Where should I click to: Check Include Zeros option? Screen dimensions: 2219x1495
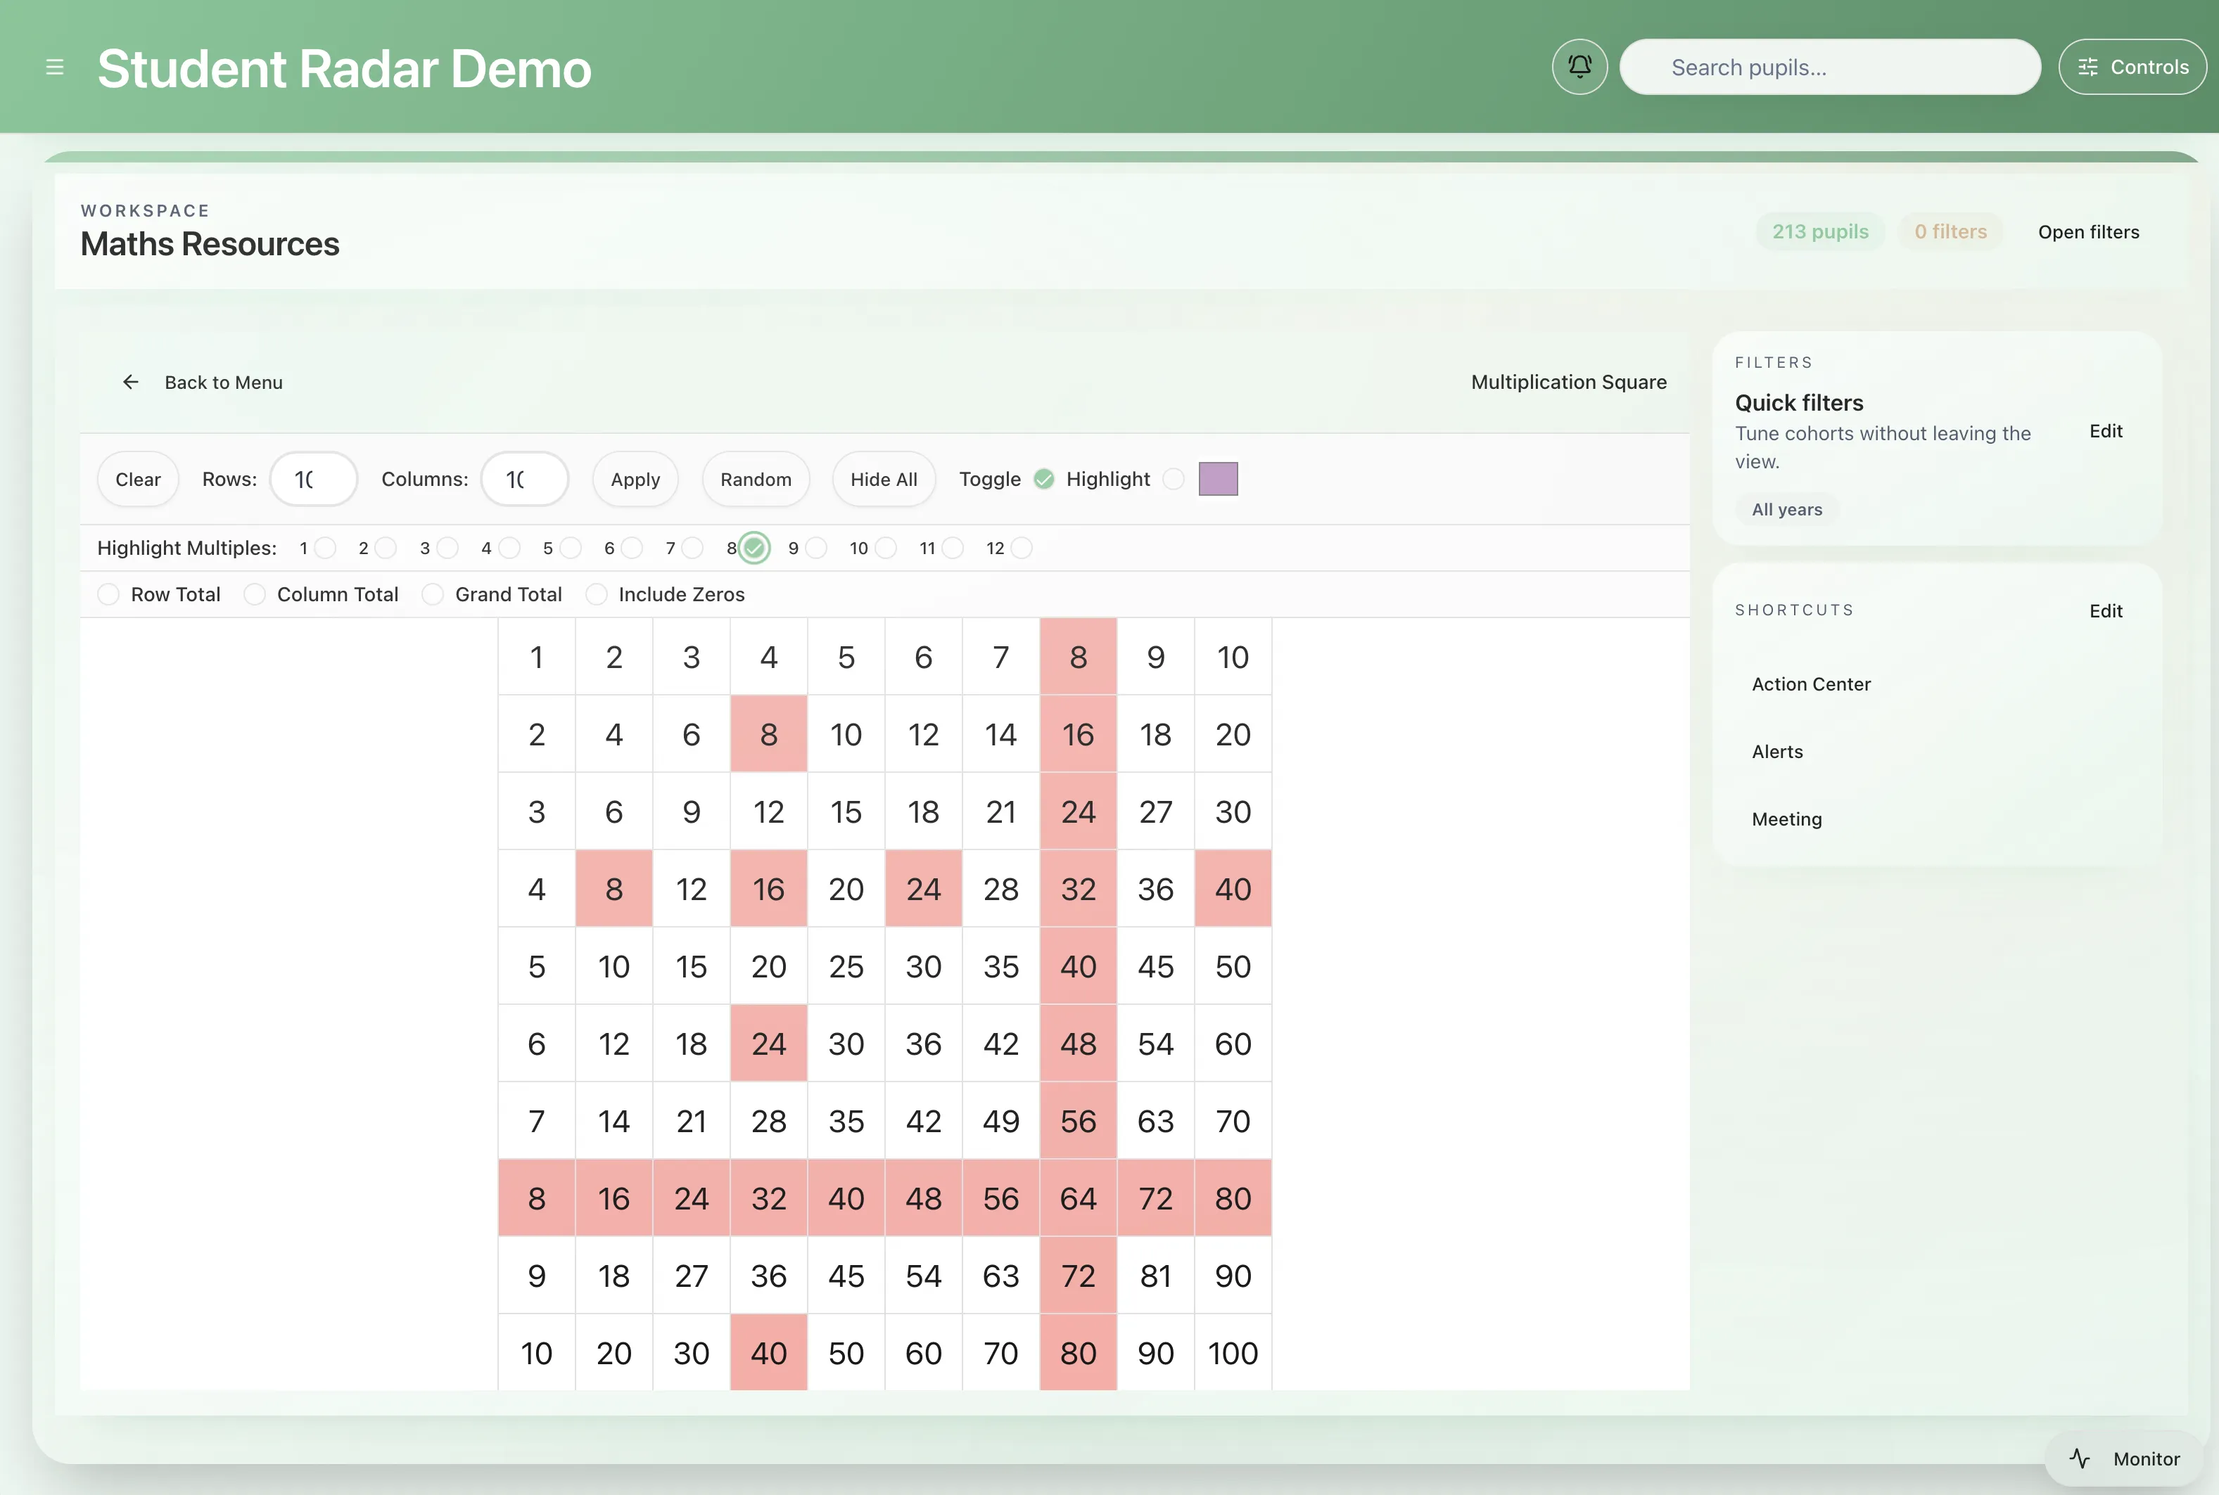(x=596, y=594)
